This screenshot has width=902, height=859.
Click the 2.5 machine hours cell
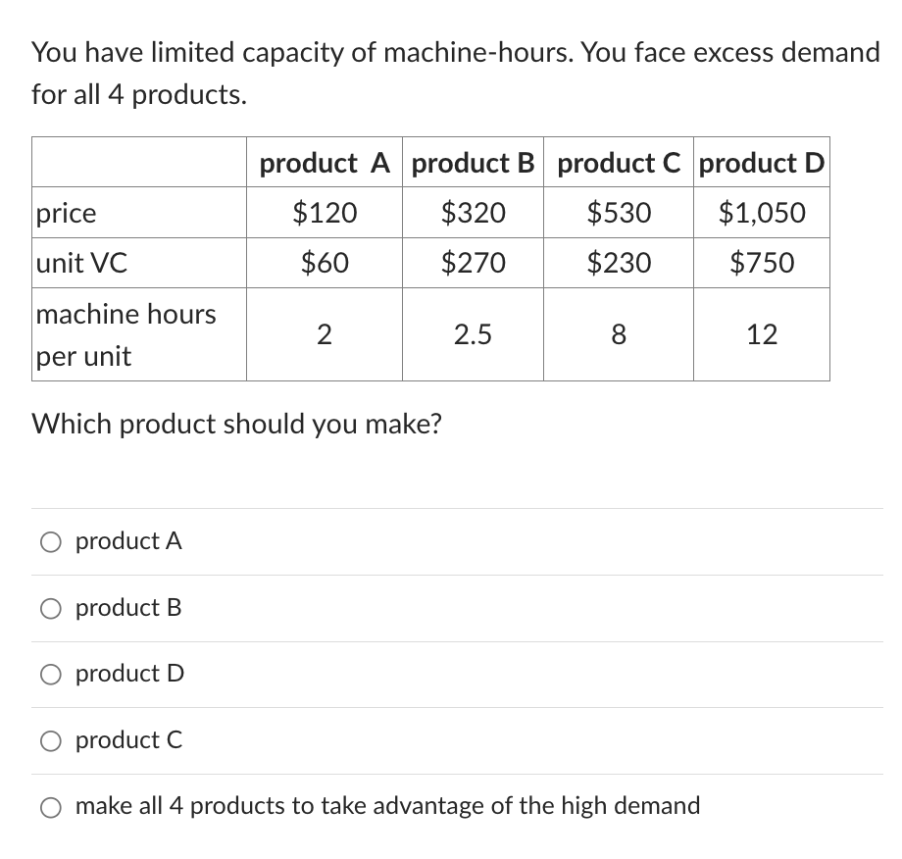pyautogui.click(x=473, y=334)
